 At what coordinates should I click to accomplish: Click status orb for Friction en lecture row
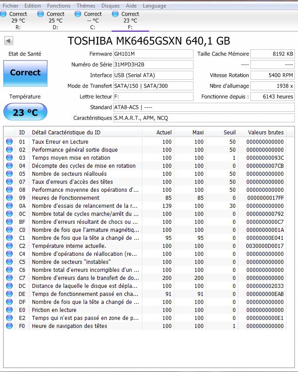[x=9, y=310]
